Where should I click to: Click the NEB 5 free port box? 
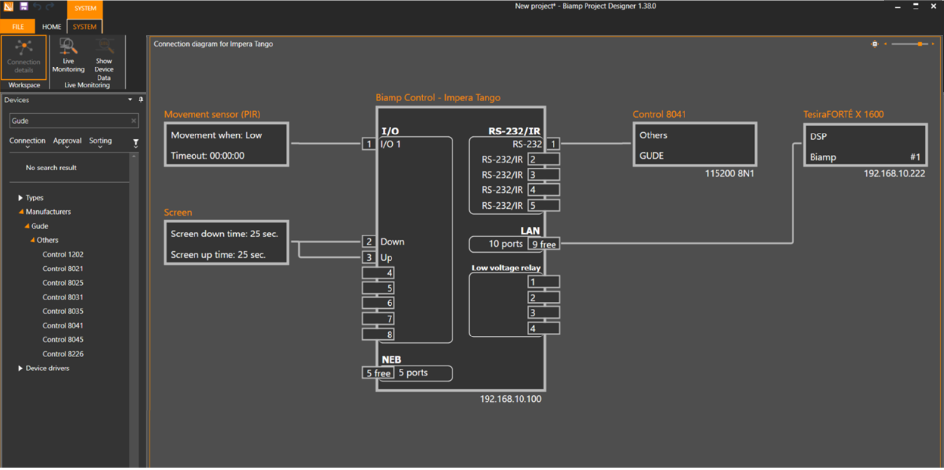click(378, 373)
